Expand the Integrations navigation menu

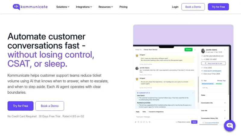[x=84, y=7]
